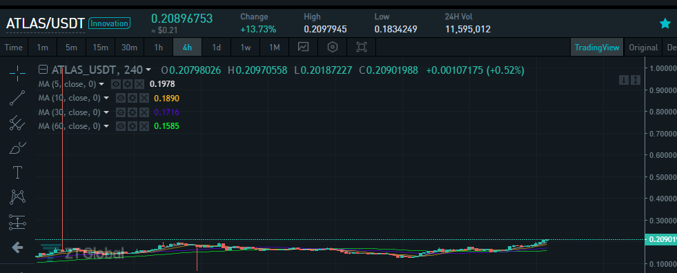Switch to the 1w timeframe
This screenshot has height=273, width=677.
[x=245, y=47]
